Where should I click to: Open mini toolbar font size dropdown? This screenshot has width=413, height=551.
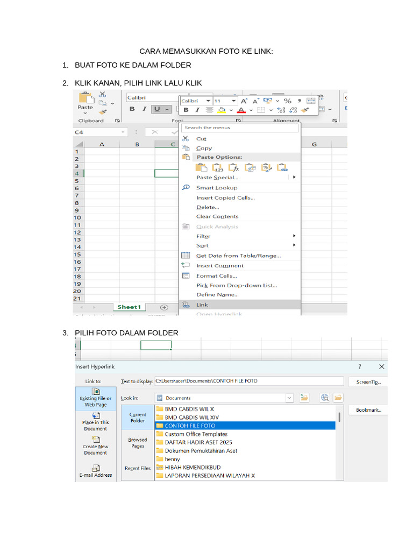click(x=233, y=101)
